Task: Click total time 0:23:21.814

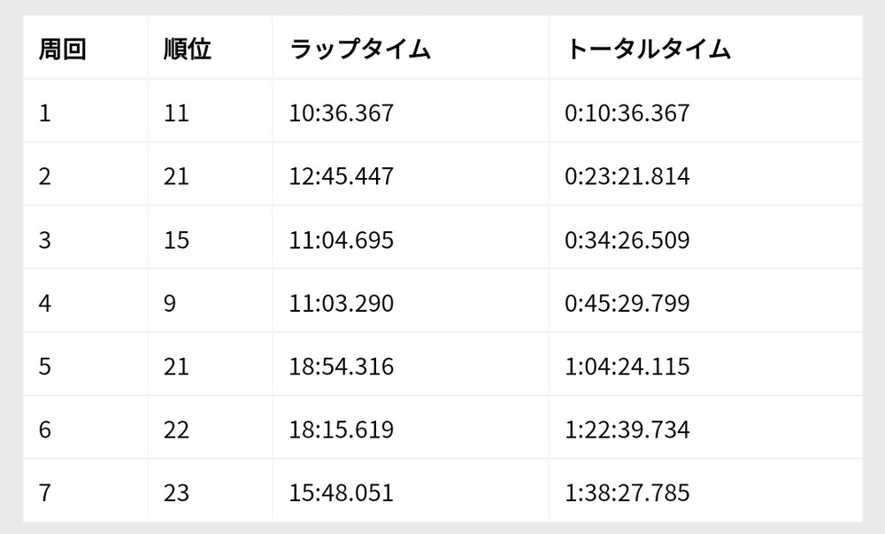Action: click(627, 176)
